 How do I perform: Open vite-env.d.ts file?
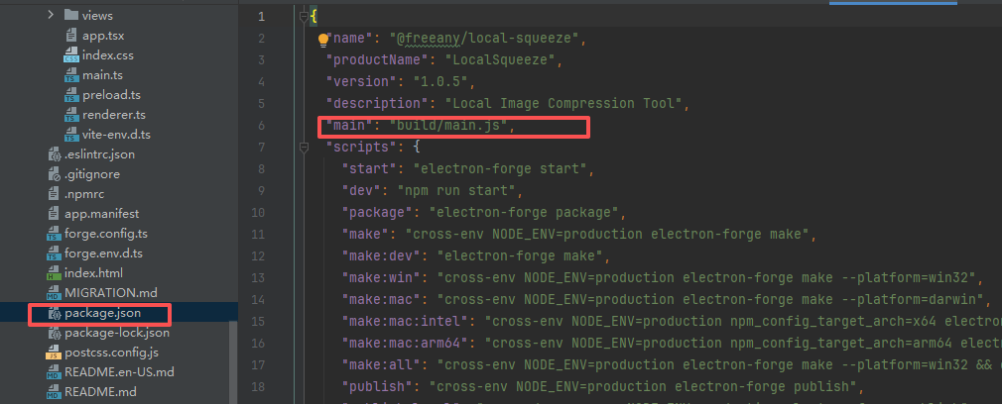(116, 134)
